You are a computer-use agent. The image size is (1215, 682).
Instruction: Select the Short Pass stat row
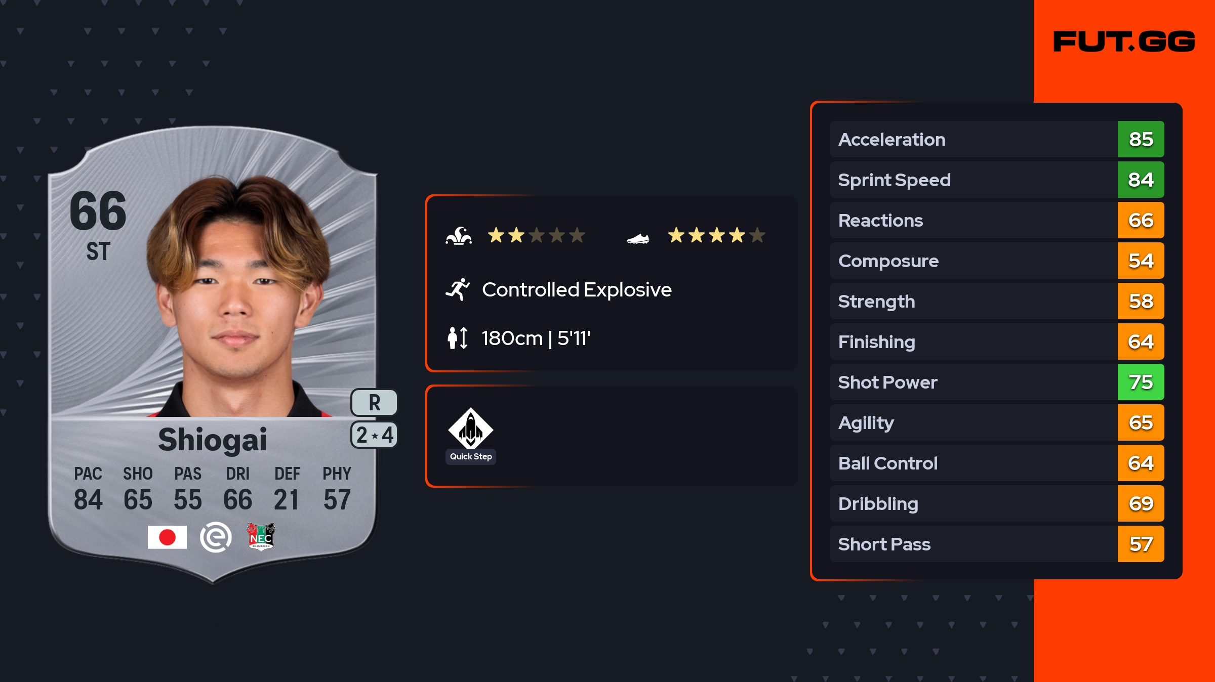(972, 544)
